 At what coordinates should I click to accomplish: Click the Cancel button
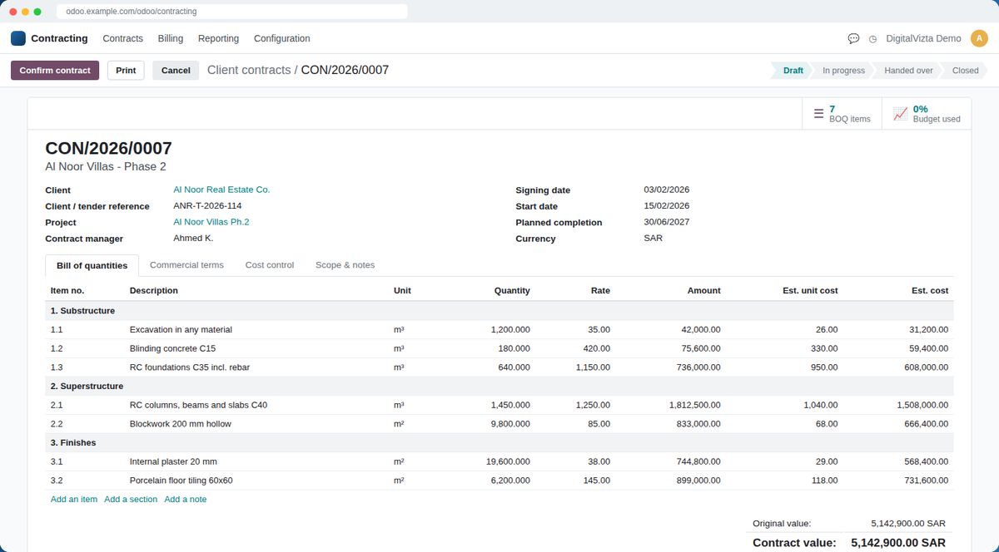point(176,71)
